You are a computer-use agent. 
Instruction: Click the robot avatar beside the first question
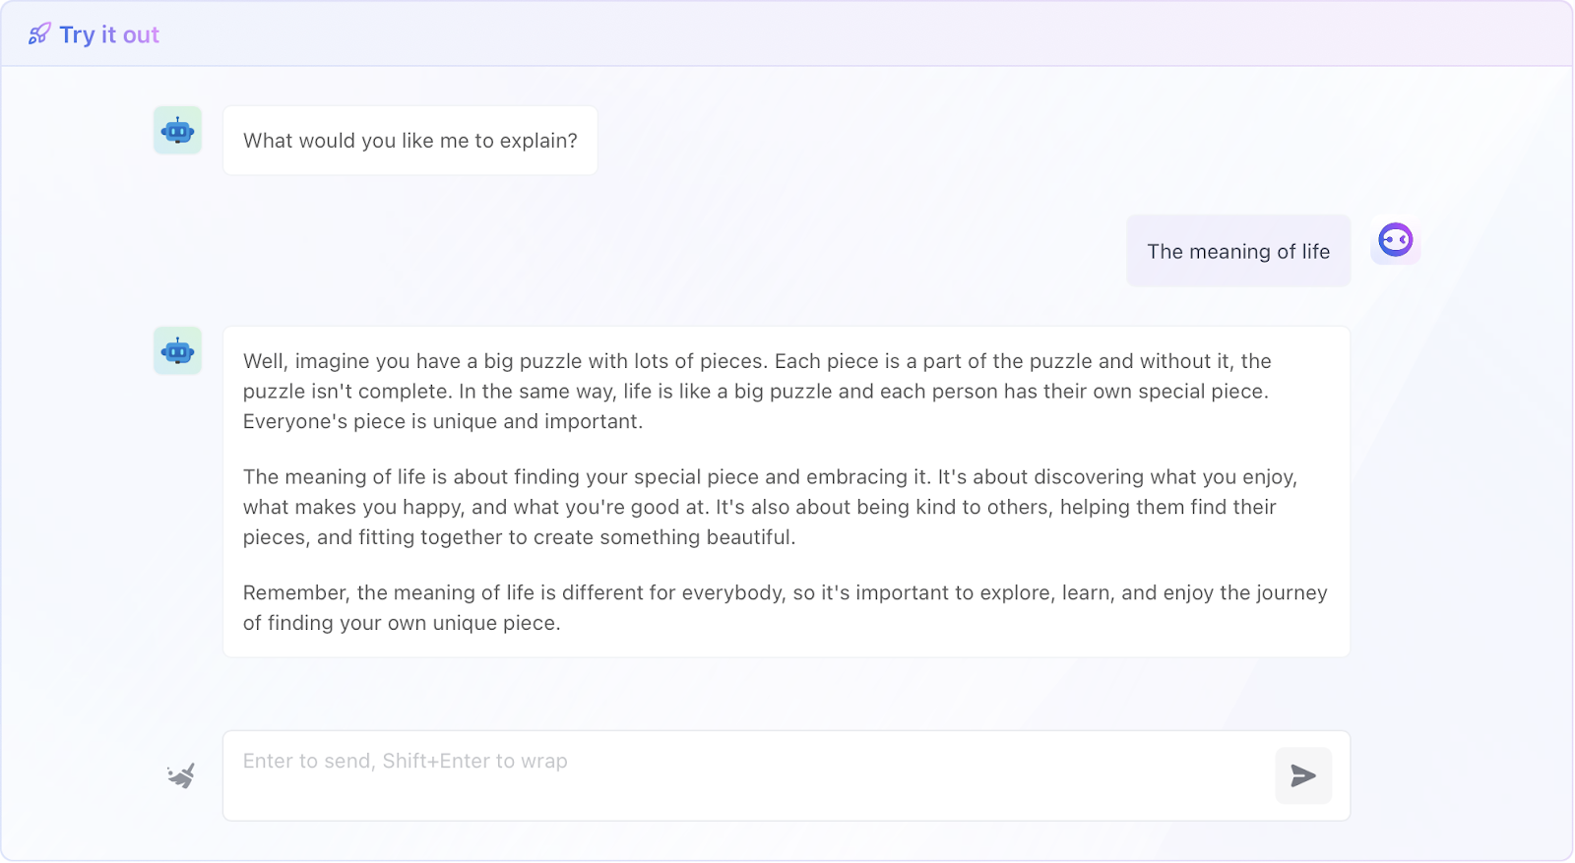(x=177, y=130)
